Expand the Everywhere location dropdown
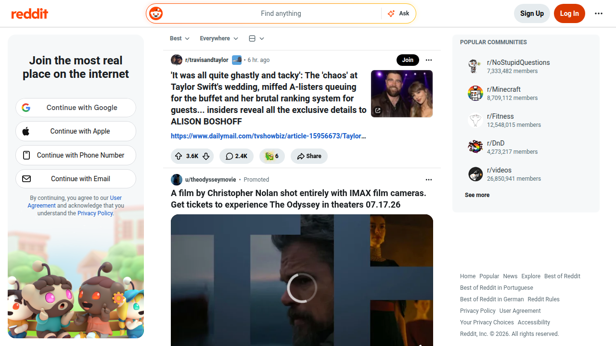Screen dimensions: 616x346 click(x=219, y=38)
